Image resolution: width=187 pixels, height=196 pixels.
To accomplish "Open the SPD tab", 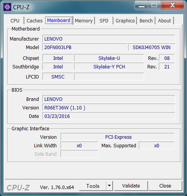I will point(104,20).
